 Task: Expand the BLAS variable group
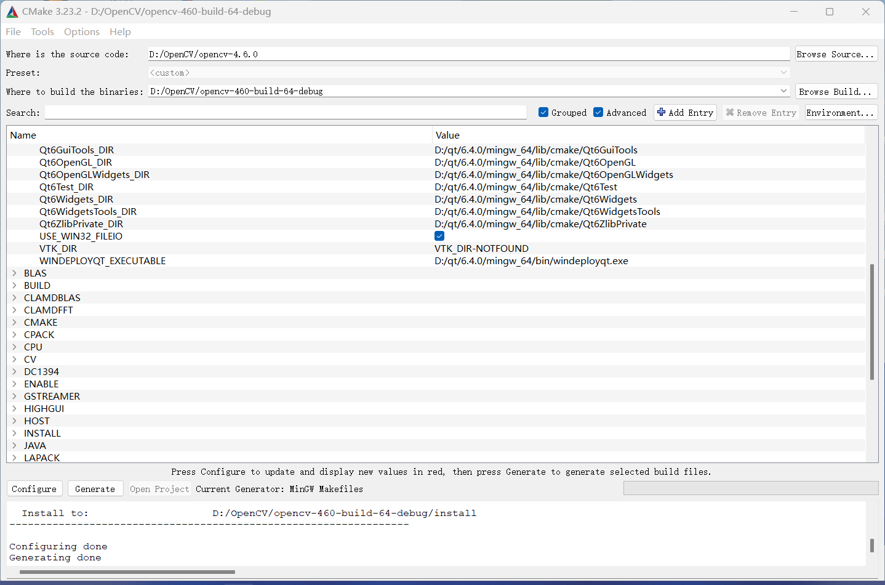[x=14, y=273]
